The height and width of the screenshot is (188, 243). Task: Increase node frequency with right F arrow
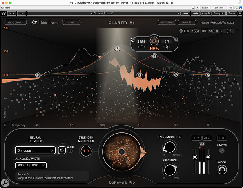[x=144, y=47]
